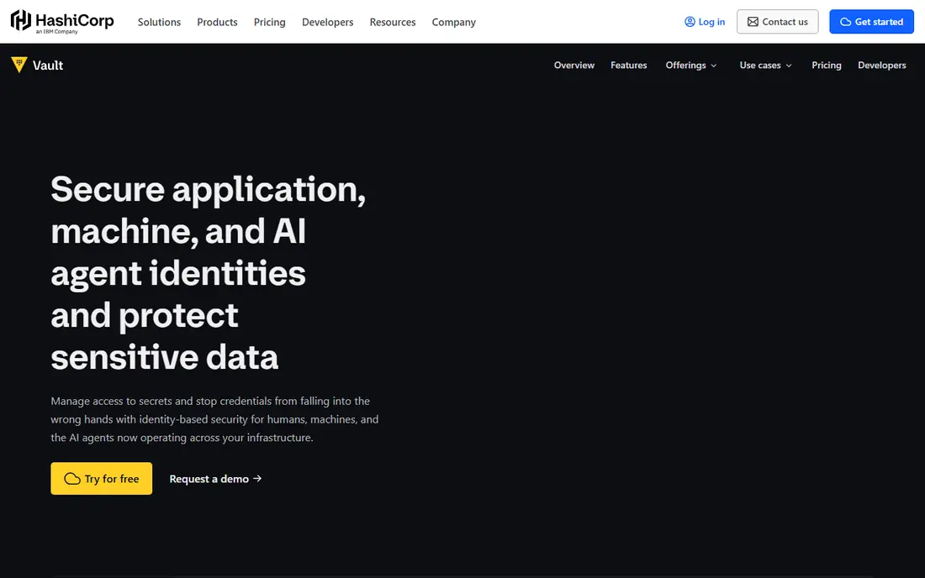925x578 pixels.
Task: Open the Solutions menu
Action: point(159,22)
